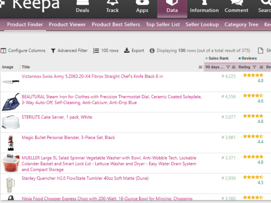Click the 4.6 rating of BEAUTURAL iron
The width and height of the screenshot is (271, 203).
point(260,101)
